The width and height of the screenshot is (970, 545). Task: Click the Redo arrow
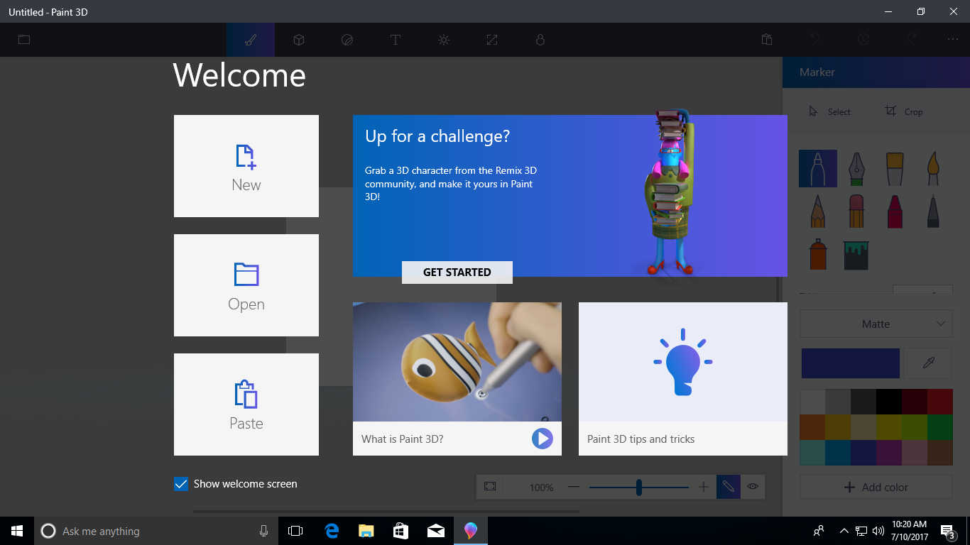click(912, 40)
